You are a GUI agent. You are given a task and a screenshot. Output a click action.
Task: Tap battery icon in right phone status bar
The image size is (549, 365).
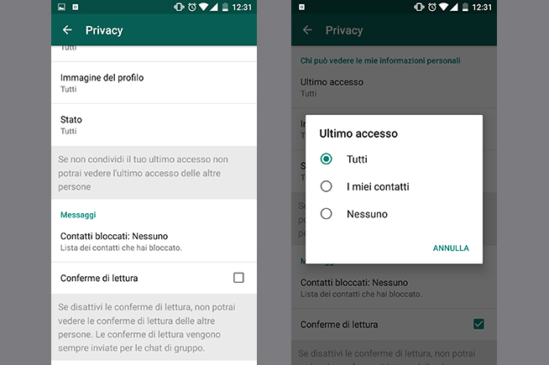465,7
